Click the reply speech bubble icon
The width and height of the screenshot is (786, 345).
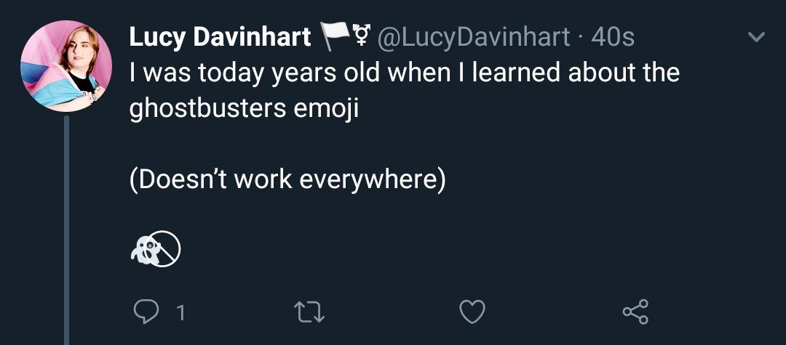pyautogui.click(x=145, y=312)
